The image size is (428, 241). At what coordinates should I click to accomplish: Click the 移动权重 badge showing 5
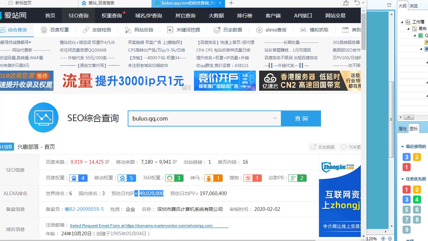tap(127, 178)
